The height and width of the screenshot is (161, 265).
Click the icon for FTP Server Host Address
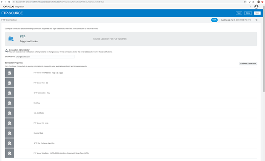(x=9, y=73)
